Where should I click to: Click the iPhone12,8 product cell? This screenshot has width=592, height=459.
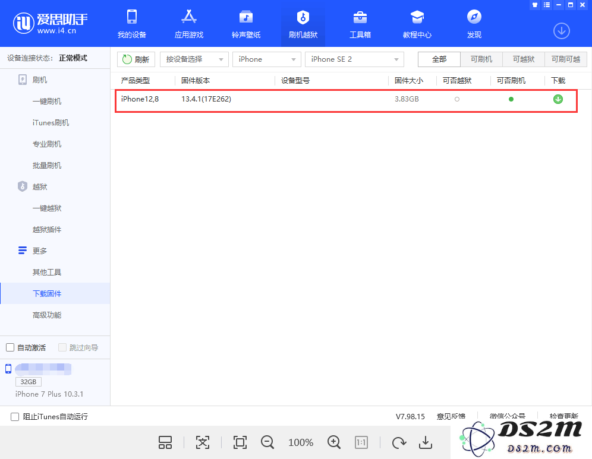point(140,99)
